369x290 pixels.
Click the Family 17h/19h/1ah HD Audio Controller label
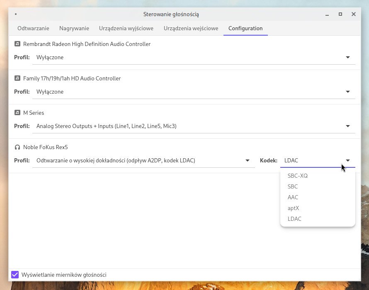[72, 78]
